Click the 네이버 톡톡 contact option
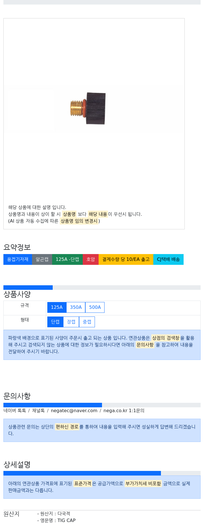The width and height of the screenshot is (204, 524). (15, 411)
